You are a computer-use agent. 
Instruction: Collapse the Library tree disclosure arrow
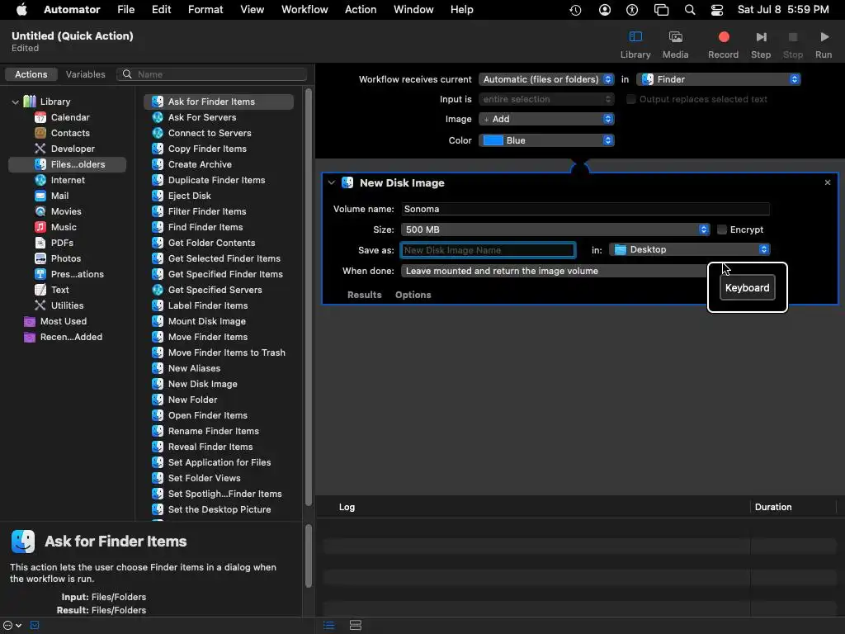point(15,102)
